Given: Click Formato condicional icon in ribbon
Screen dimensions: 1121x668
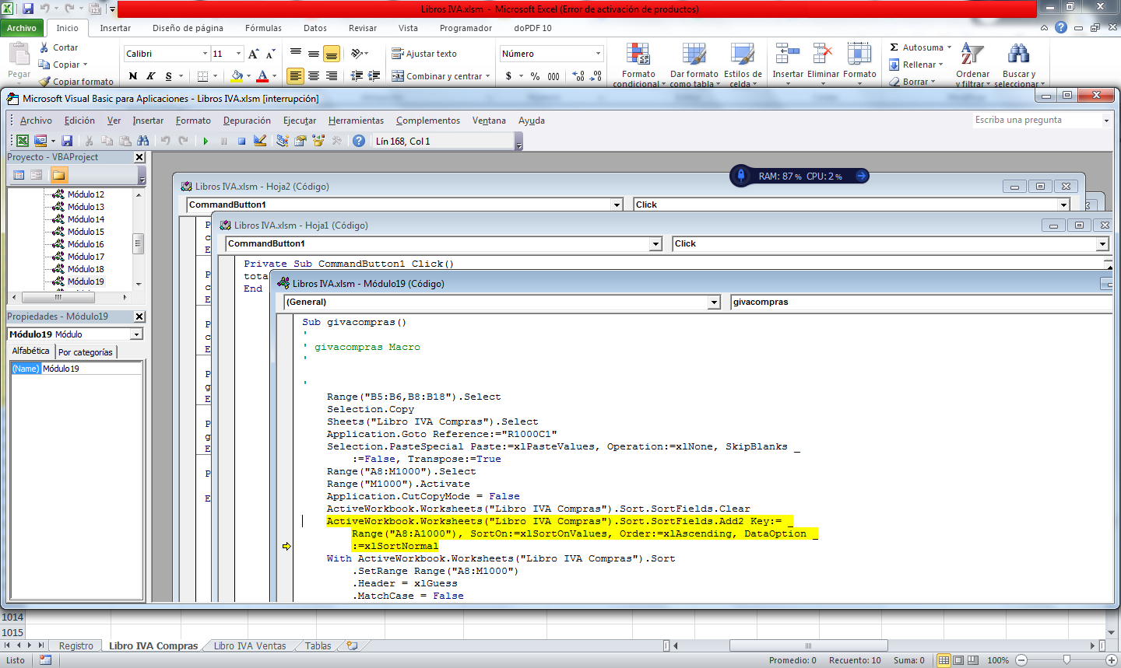Looking at the screenshot, I should pyautogui.click(x=638, y=65).
